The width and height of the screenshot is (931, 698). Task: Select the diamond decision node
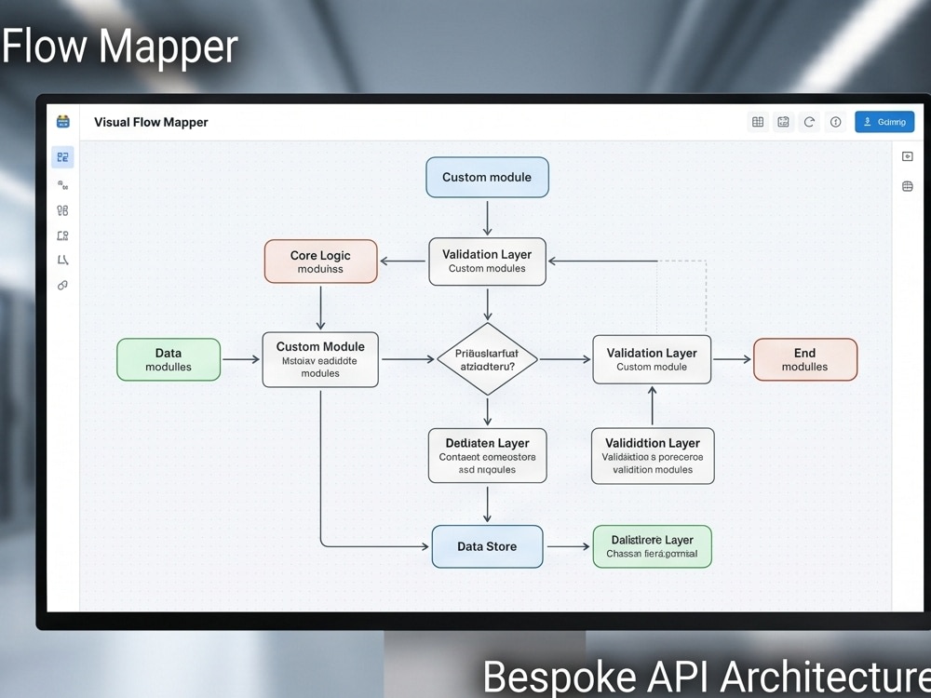click(488, 359)
